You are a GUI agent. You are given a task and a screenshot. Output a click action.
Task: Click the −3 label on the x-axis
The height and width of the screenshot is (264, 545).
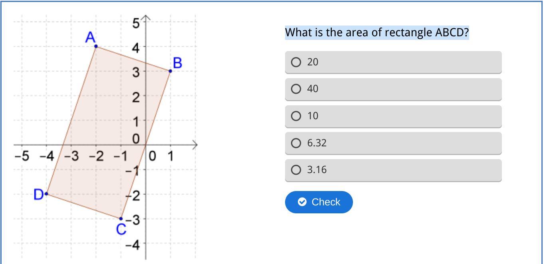point(71,156)
